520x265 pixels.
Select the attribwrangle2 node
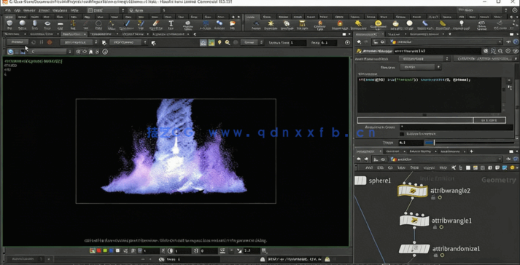tap(412, 191)
